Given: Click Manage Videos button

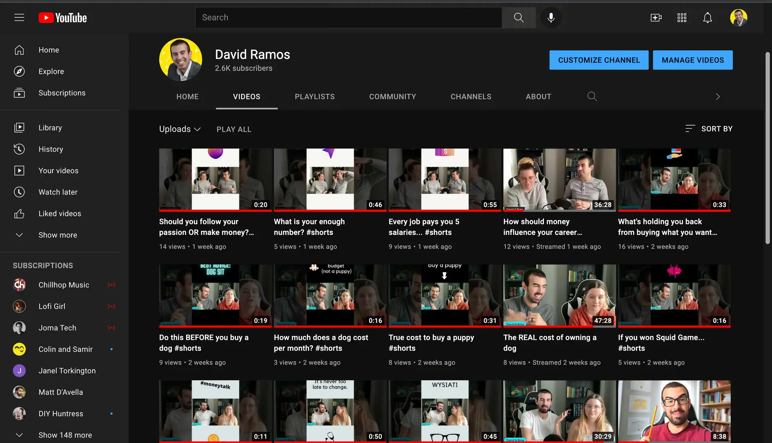Looking at the screenshot, I should click(x=692, y=60).
